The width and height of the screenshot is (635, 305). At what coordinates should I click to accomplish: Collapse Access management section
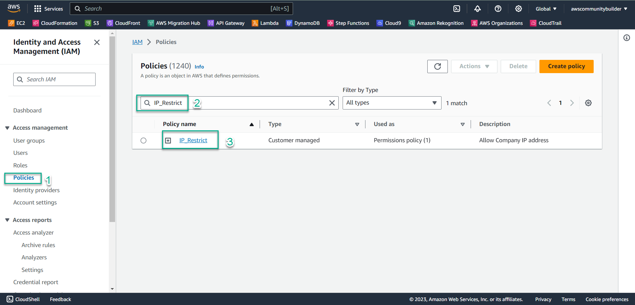(x=7, y=128)
